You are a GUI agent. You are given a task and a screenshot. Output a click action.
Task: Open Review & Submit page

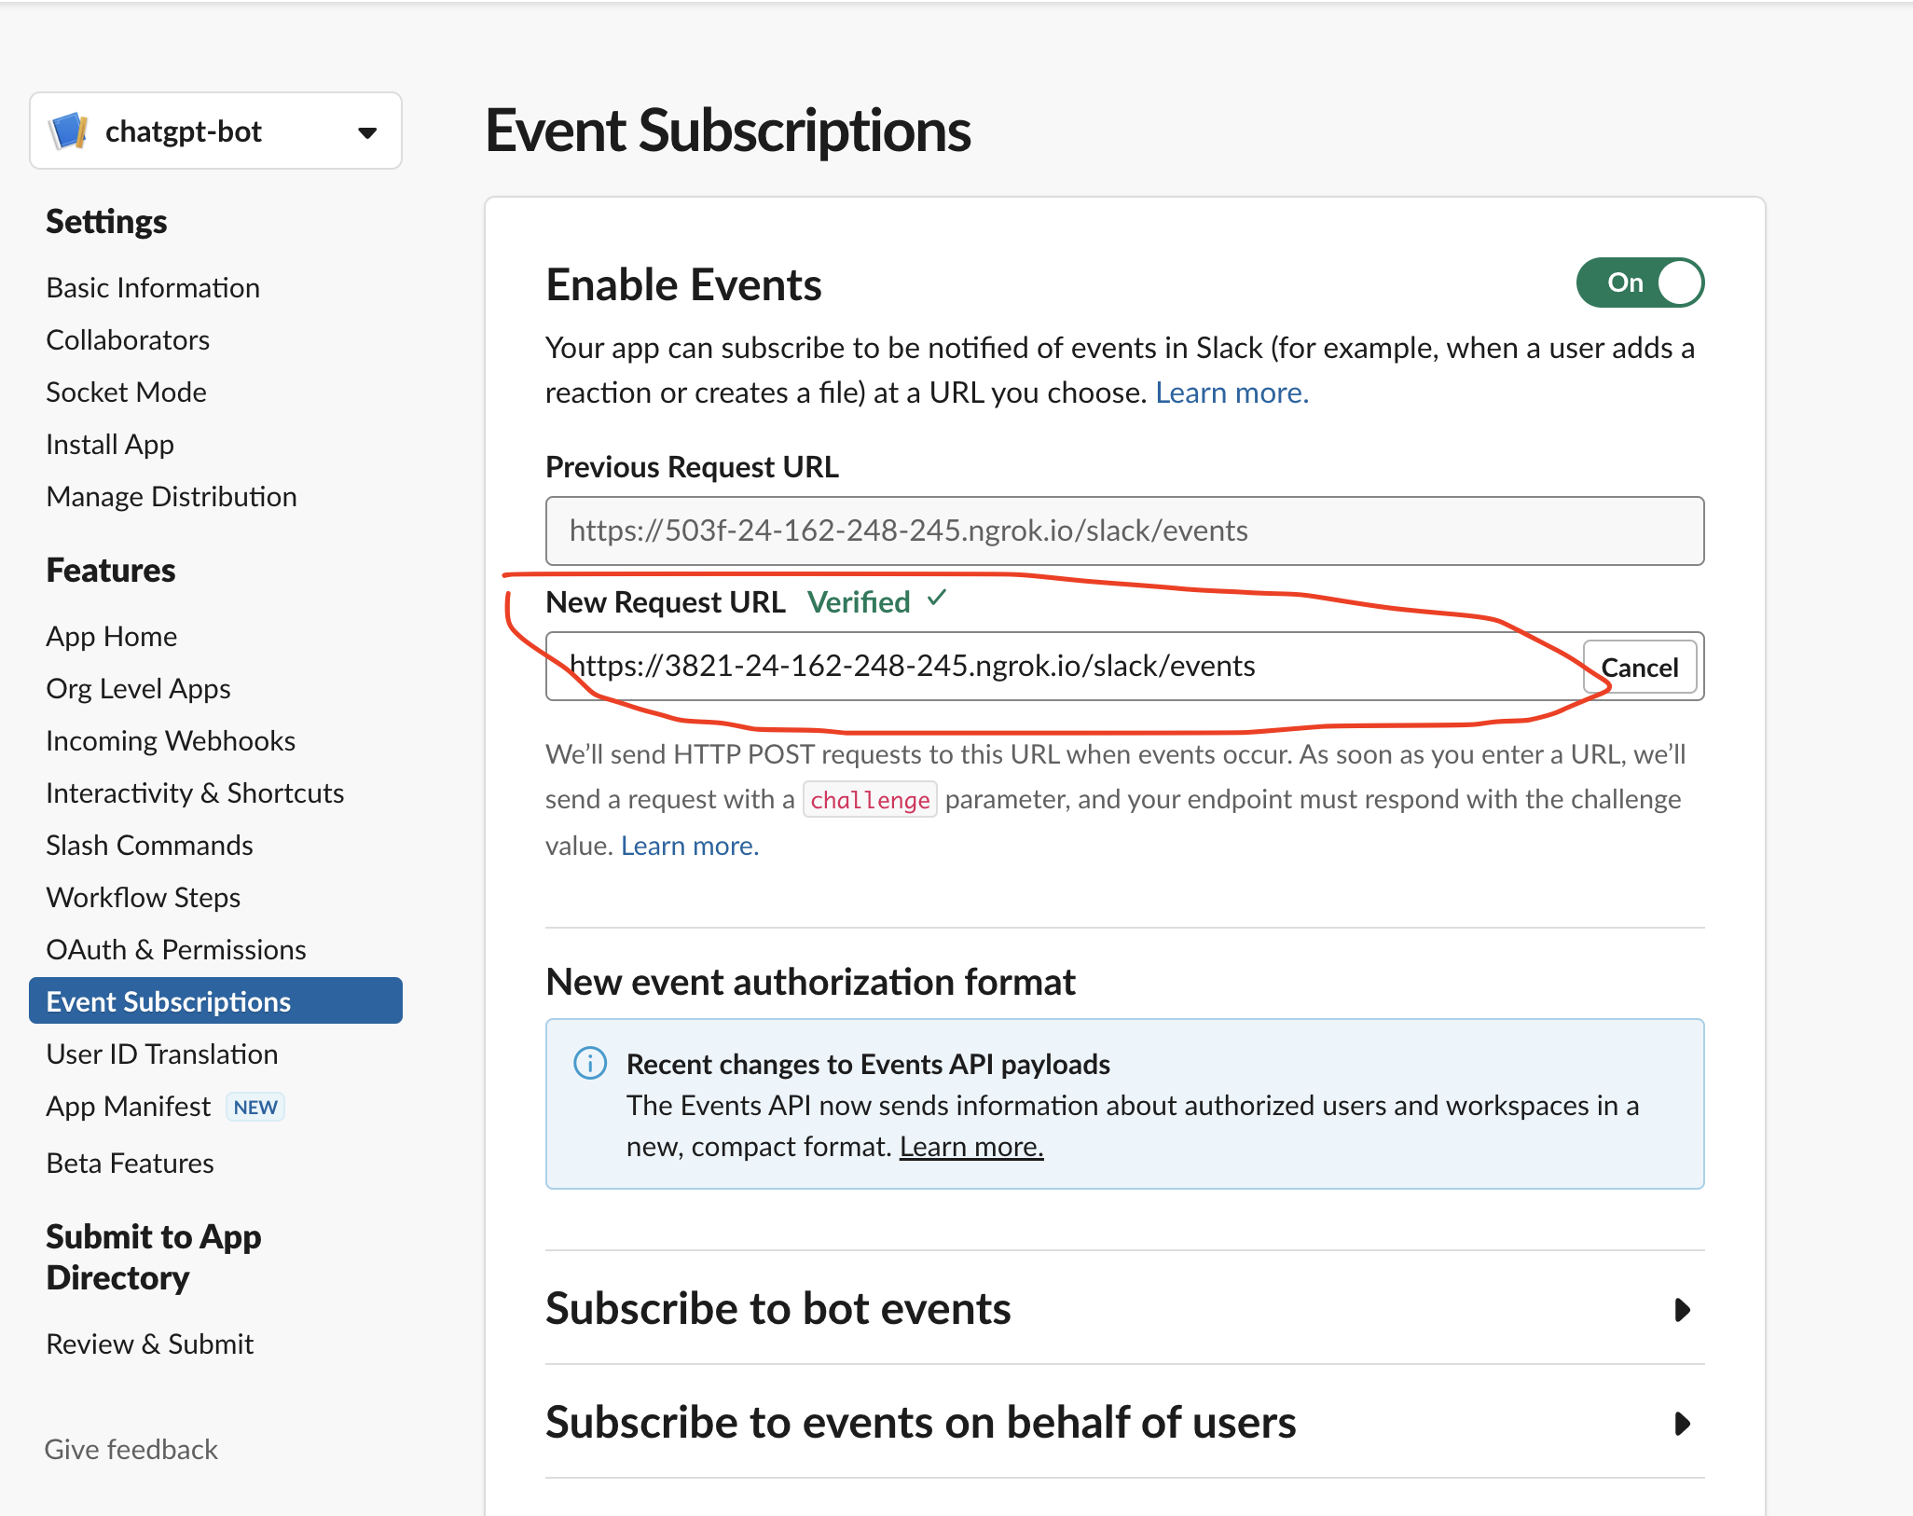(149, 1344)
